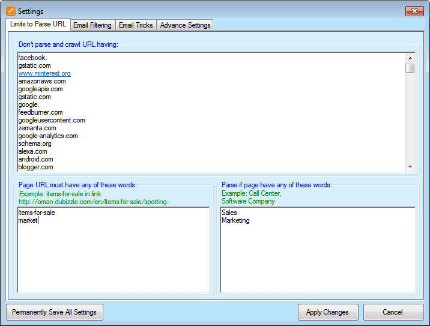Click Permanently Save All Settings button
The height and width of the screenshot is (326, 430).
click(x=55, y=312)
